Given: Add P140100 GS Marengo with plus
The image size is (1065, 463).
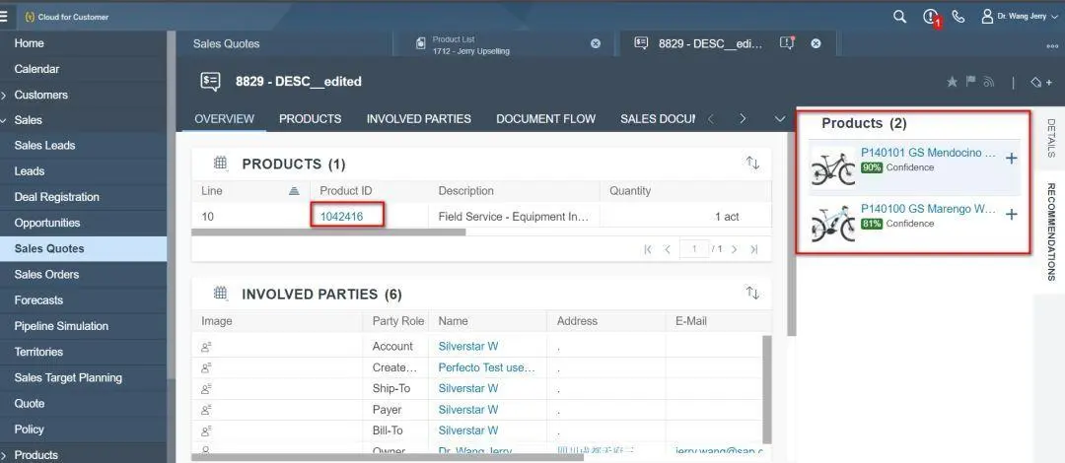Looking at the screenshot, I should pyautogui.click(x=1012, y=215).
